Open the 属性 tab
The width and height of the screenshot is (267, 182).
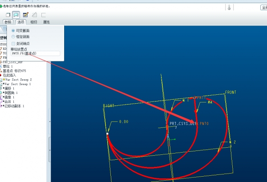click(x=46, y=22)
